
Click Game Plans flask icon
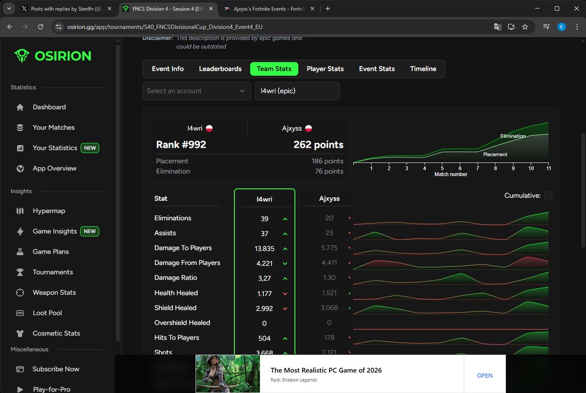(20, 252)
